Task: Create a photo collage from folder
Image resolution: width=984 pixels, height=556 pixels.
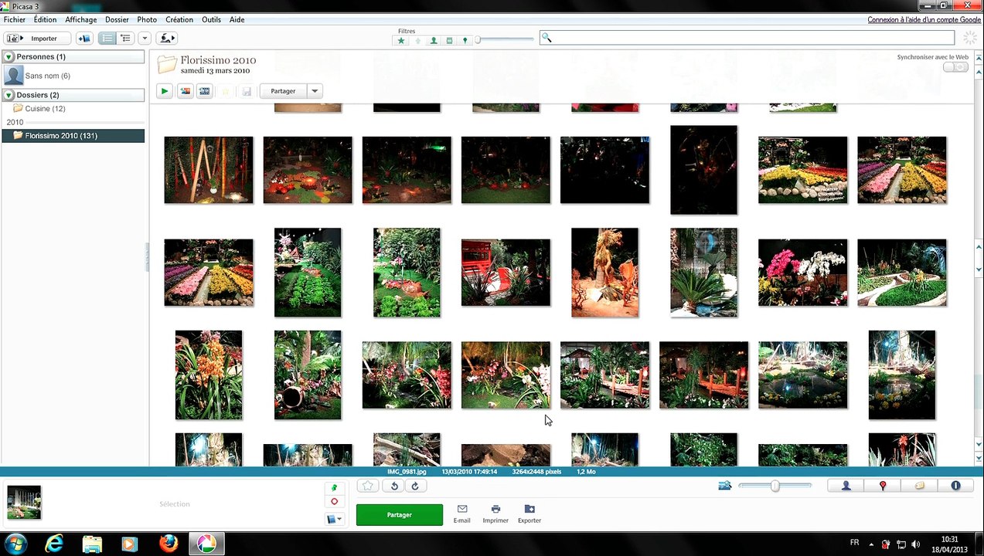Action: point(185,91)
